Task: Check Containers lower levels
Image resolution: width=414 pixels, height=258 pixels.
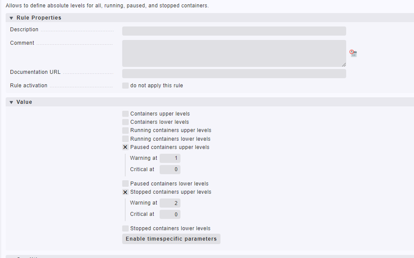Action: click(126, 122)
